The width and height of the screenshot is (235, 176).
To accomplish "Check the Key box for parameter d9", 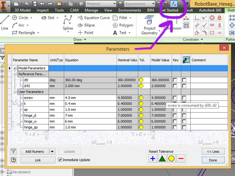I will coord(175,80).
